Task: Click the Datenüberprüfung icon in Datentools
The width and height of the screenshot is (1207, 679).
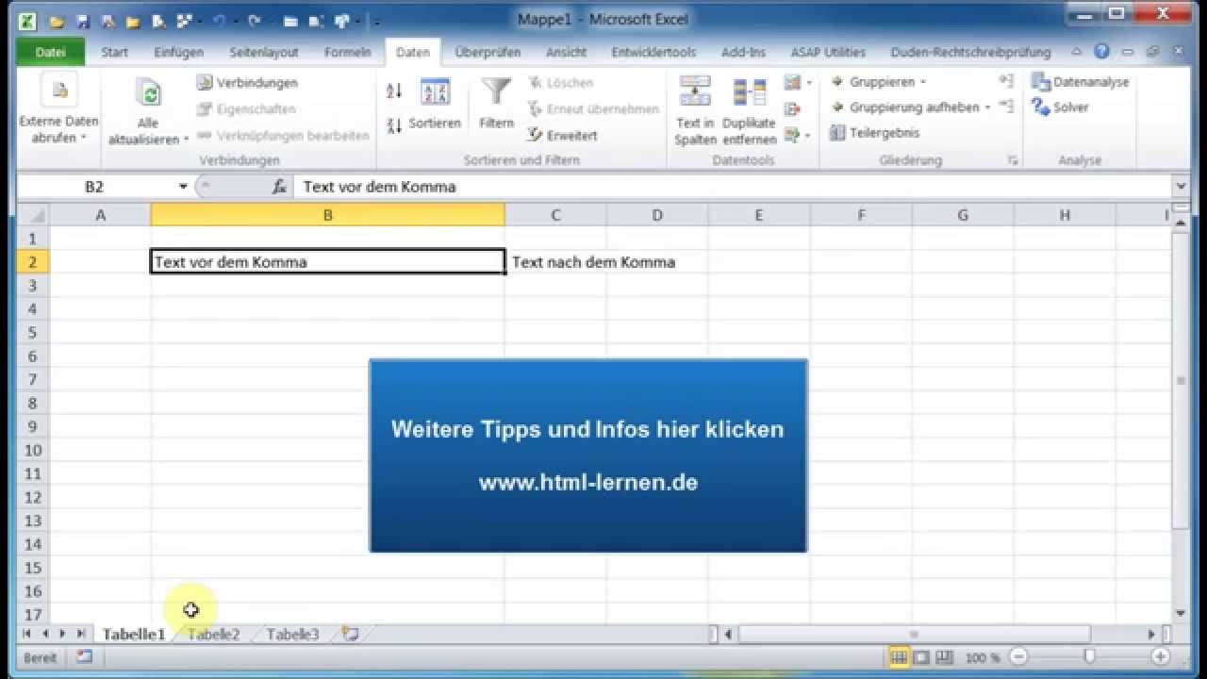Action: click(791, 83)
